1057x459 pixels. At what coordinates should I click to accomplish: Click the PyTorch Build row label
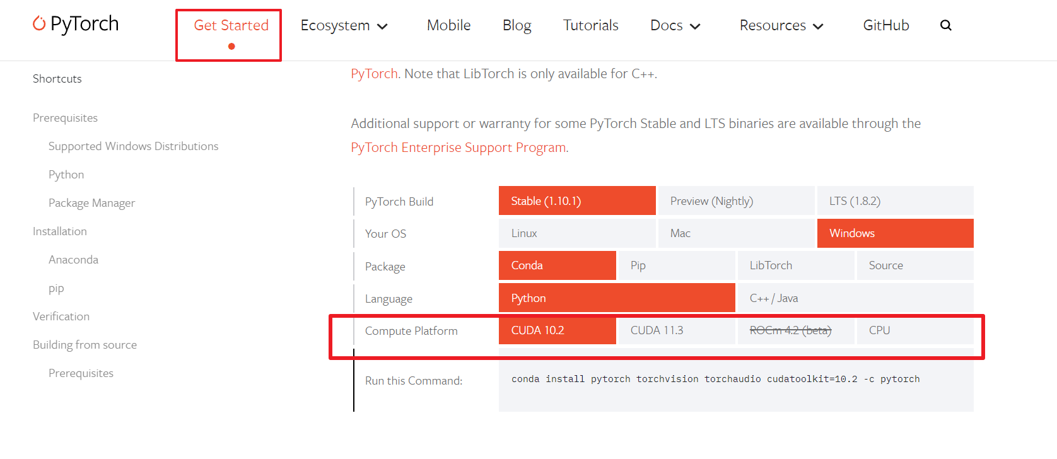[399, 202]
